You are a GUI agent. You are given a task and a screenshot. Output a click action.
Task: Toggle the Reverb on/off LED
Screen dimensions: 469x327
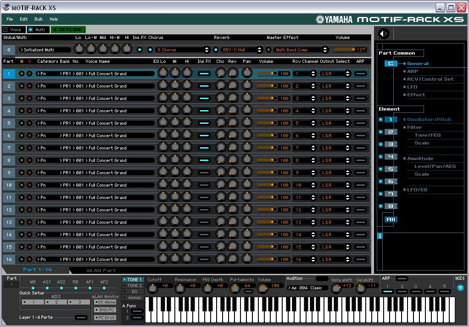tap(216, 50)
